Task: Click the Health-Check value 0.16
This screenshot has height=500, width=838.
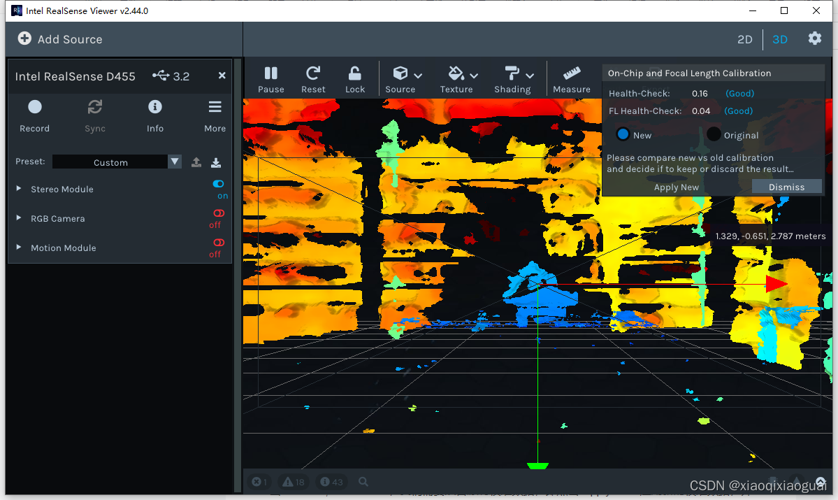Action: point(700,93)
